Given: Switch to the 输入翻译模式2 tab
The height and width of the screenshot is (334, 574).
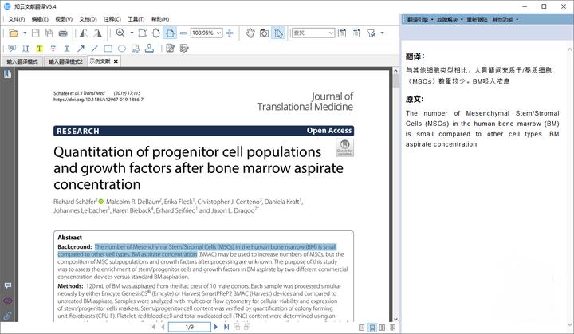Looking at the screenshot, I should pos(65,61).
